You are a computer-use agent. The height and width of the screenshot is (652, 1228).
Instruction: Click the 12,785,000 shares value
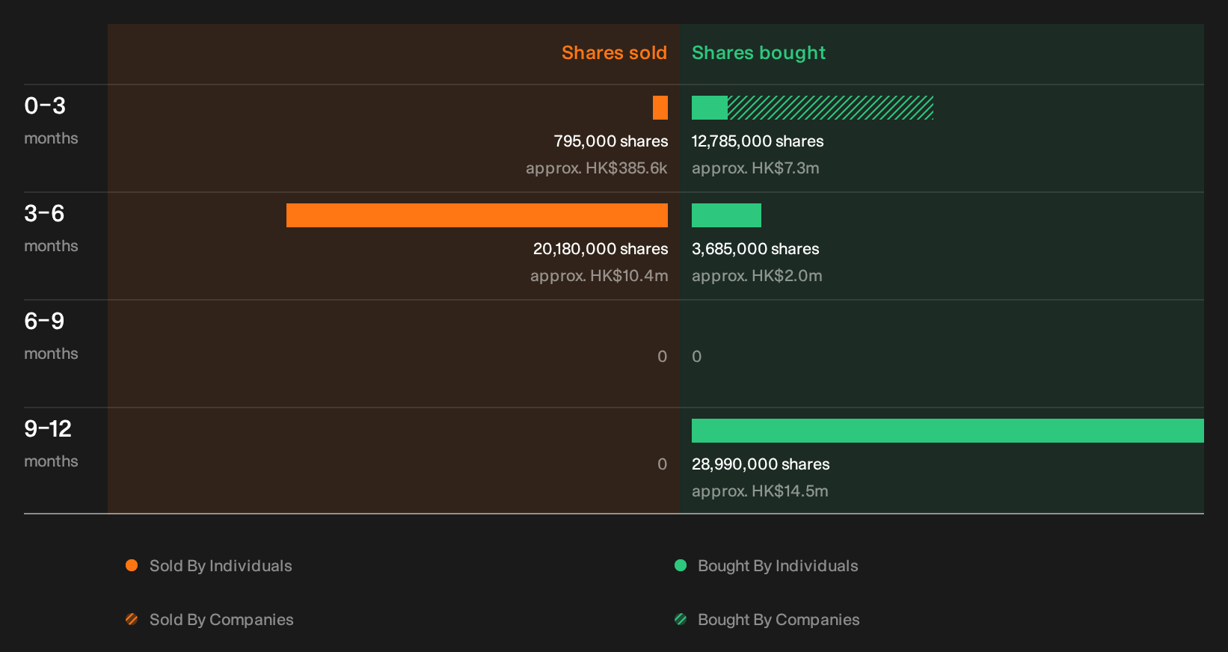click(758, 141)
